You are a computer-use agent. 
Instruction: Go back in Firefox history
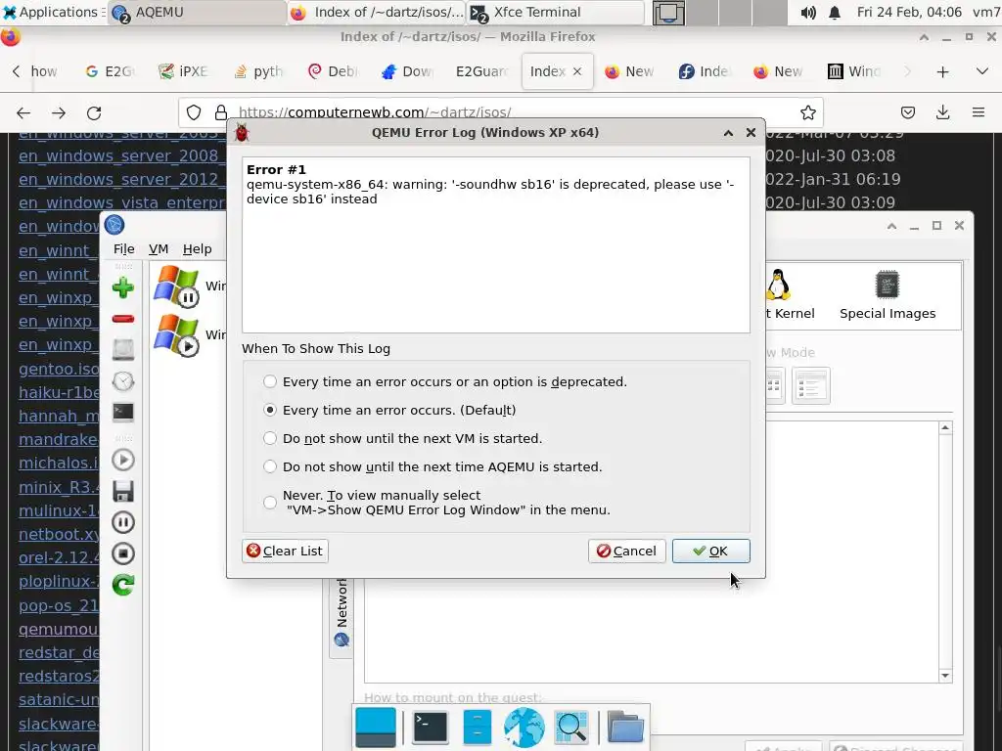[x=23, y=113]
